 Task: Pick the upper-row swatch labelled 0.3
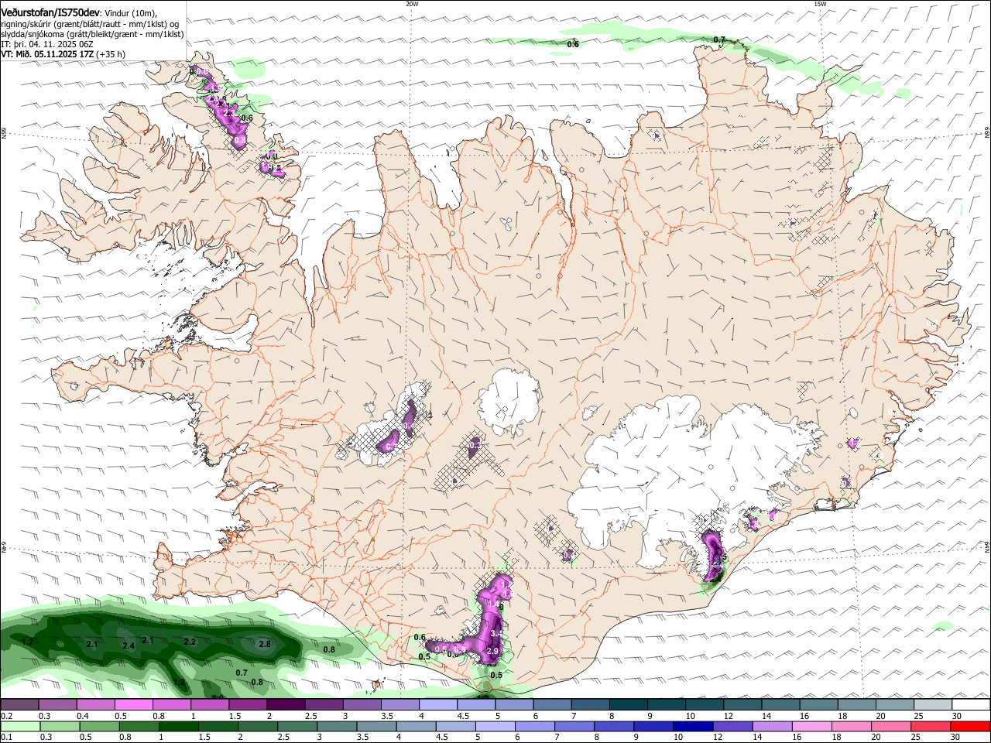tap(57, 705)
